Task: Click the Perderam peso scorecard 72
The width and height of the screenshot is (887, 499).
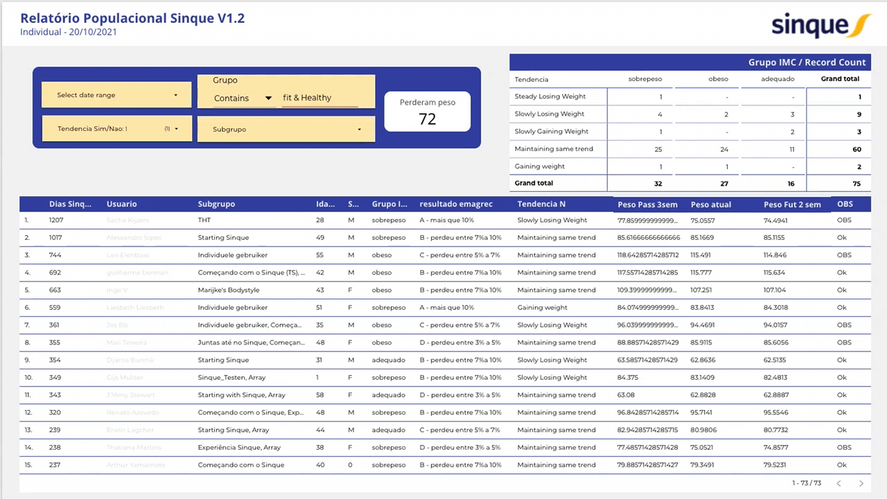Action: click(x=428, y=112)
